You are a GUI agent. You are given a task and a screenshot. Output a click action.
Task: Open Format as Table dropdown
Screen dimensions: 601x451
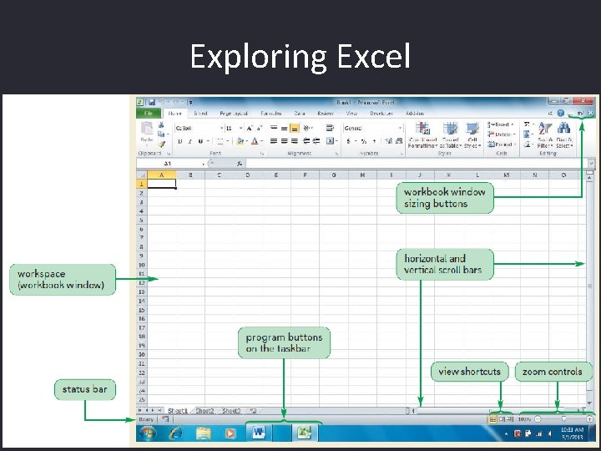coord(451,135)
